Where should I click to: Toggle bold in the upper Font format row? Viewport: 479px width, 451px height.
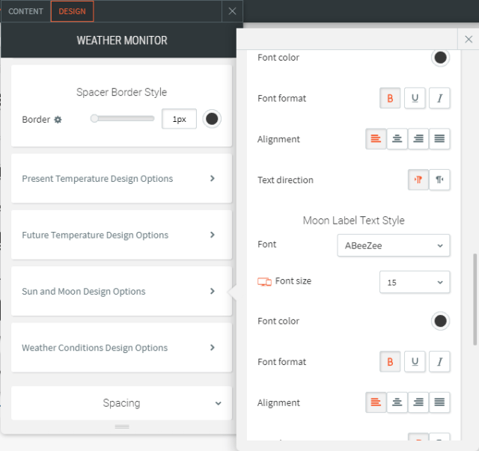coord(390,98)
